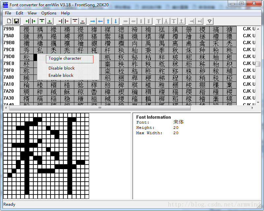Click red minus delete-top toolbar icon
Viewport: 264px width, 211px height.
pos(75,21)
